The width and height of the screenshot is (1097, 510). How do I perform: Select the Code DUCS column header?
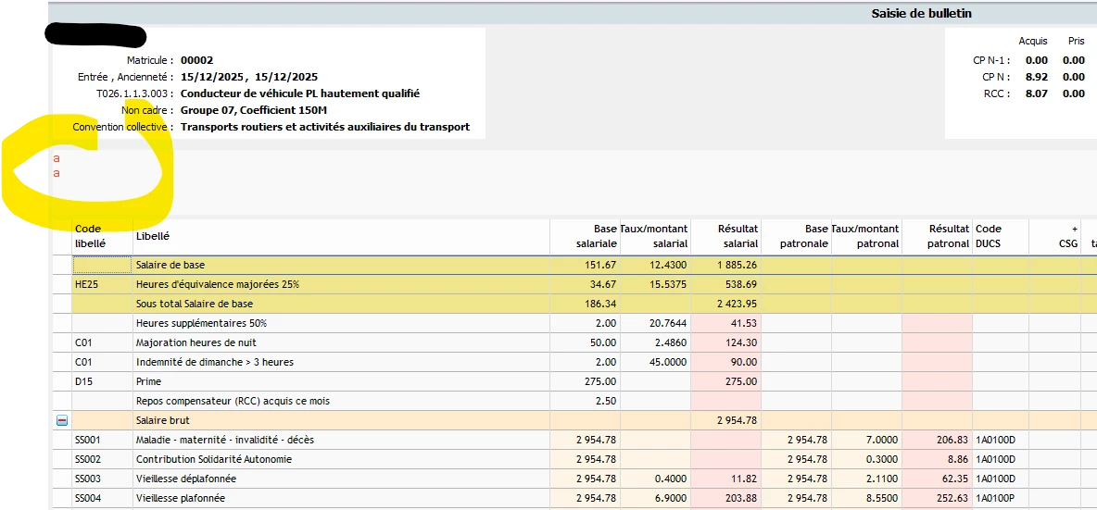click(989, 236)
